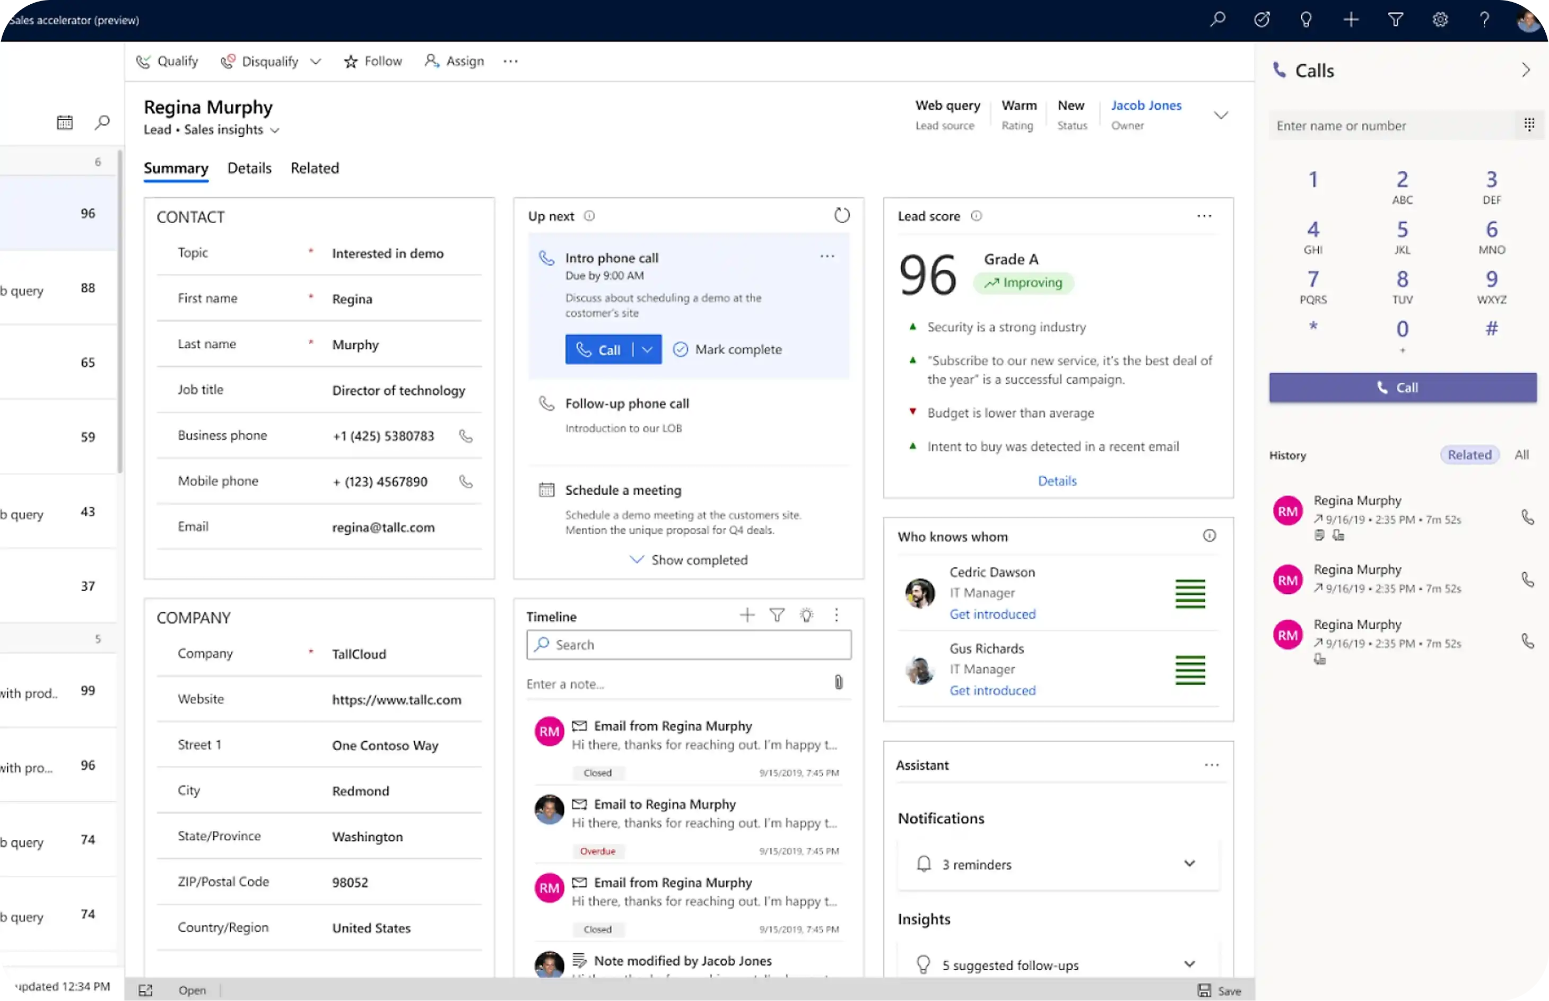
Task: Open the task checkmark icon in header
Action: point(1261,20)
